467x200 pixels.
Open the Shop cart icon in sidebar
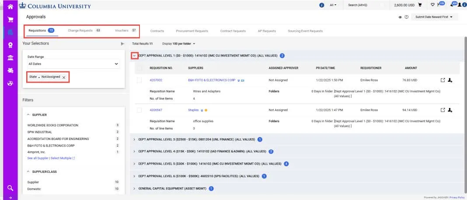(x=10, y=19)
